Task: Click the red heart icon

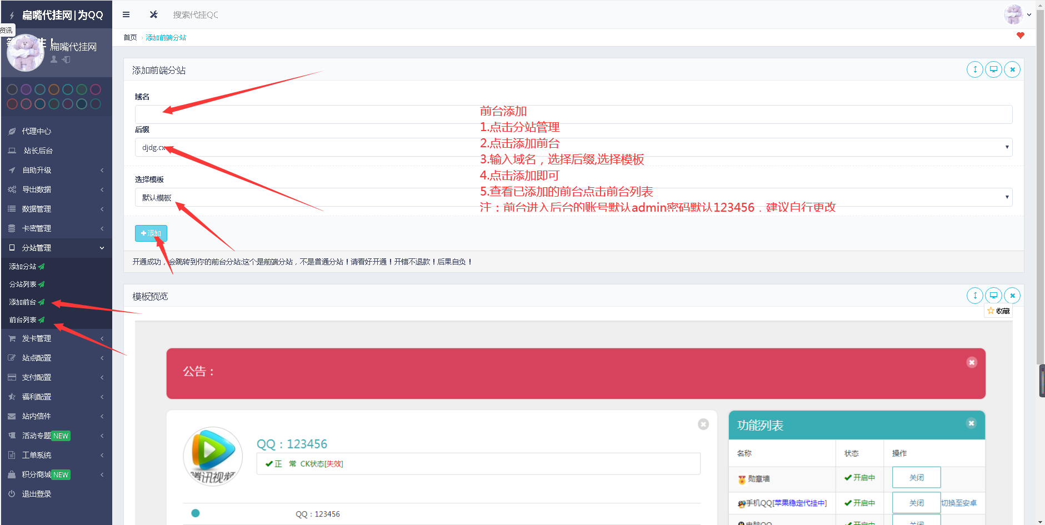Action: tap(1021, 36)
